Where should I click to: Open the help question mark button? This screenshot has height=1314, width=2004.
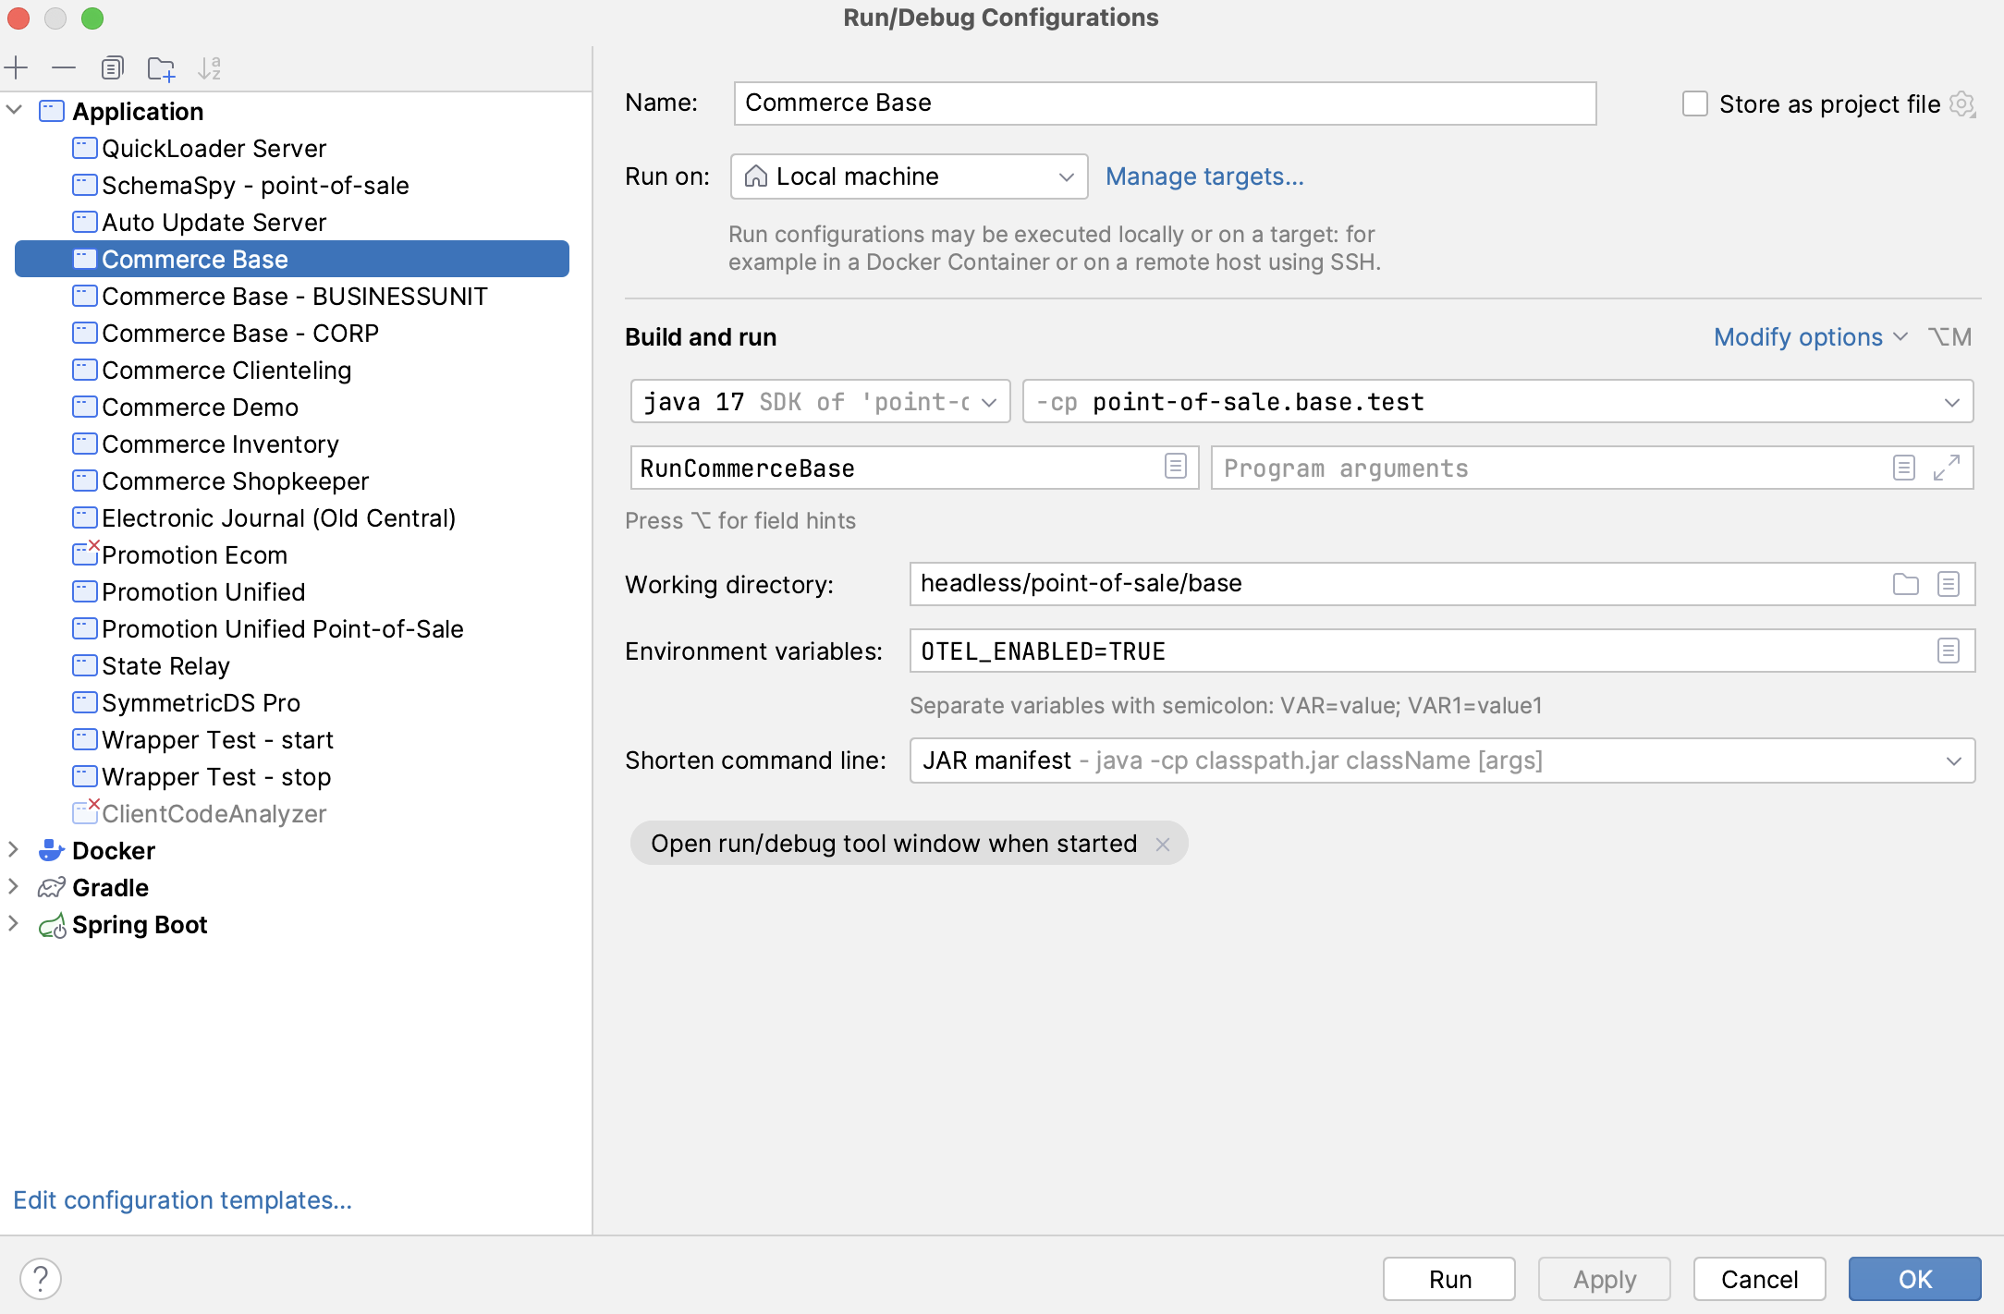[40, 1279]
